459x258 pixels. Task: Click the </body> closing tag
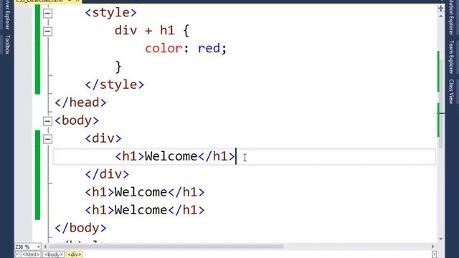pos(80,228)
